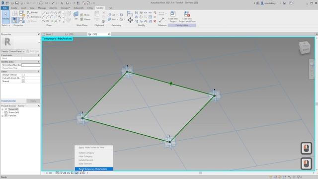Click the horizontal scrollbar thumb below the view
318x179 pixels.
200,173
